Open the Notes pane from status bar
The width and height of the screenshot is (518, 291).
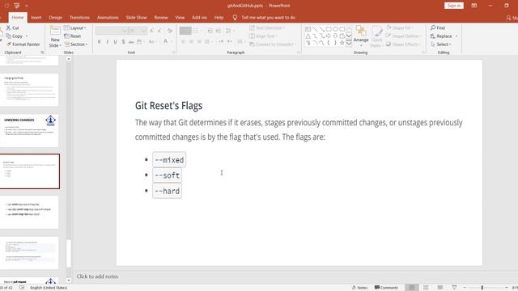tap(359, 288)
